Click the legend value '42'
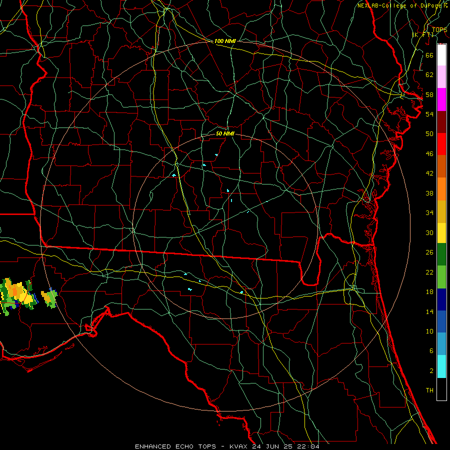Image resolution: width=450 pixels, height=450 pixels. point(429,173)
